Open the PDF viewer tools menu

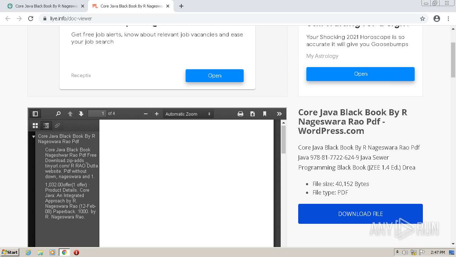coord(279,114)
